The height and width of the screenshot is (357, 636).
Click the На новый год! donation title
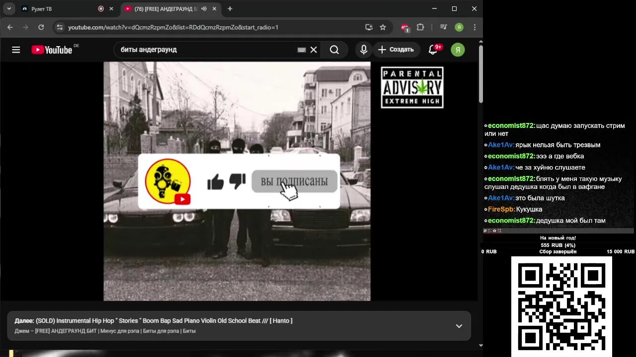558,238
